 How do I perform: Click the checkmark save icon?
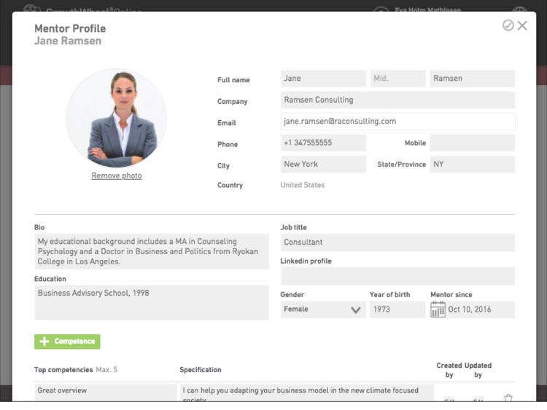tap(508, 25)
